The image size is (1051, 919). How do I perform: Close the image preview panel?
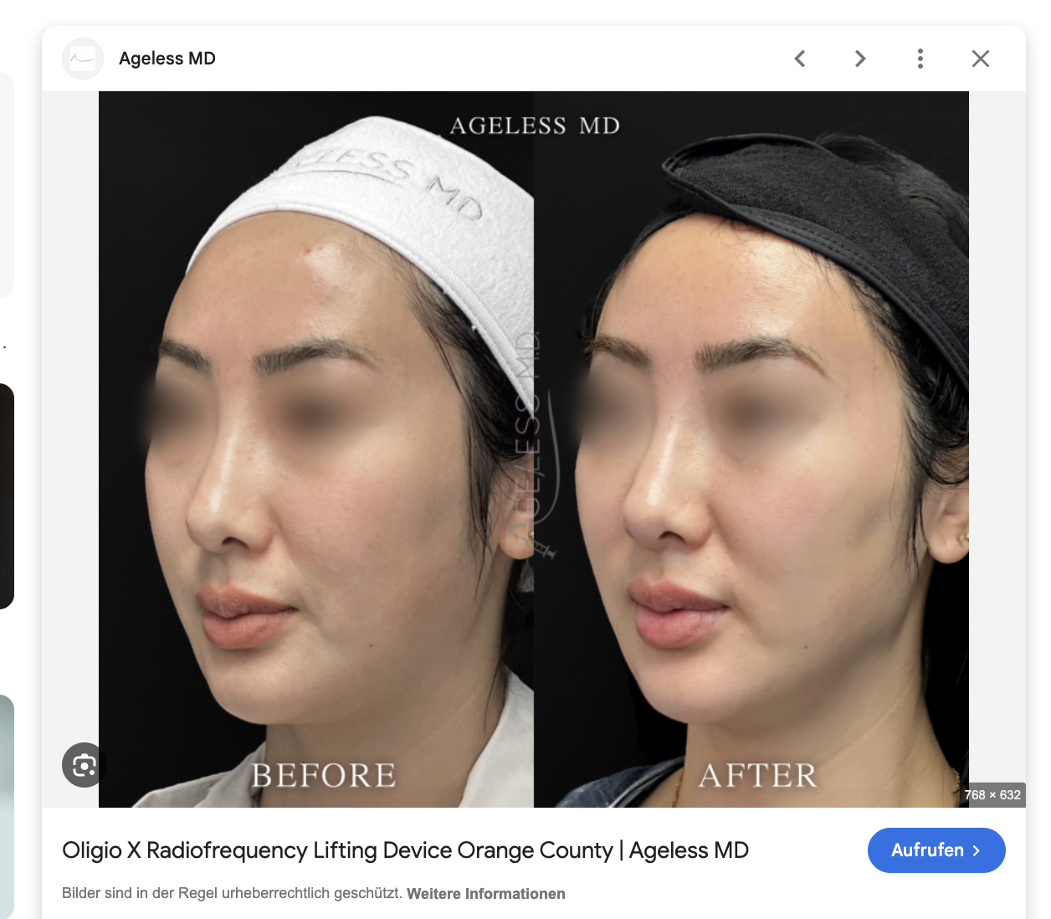coord(981,59)
